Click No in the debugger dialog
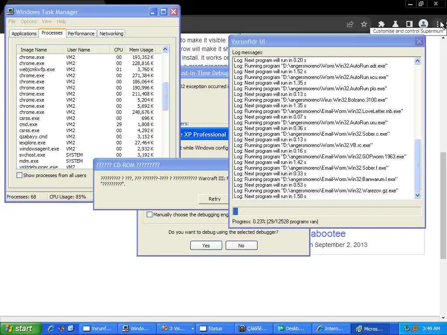This screenshot has width=447, height=335. pos(241,245)
